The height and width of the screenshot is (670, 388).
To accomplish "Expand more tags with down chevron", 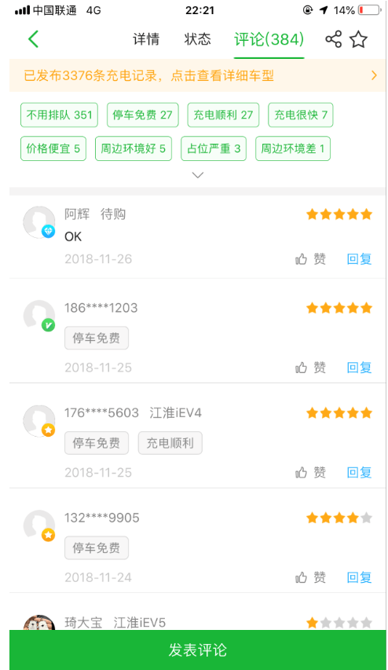I will [x=197, y=174].
